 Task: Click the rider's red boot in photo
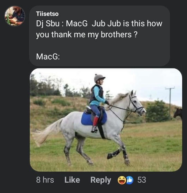pyautogui.click(x=96, y=121)
